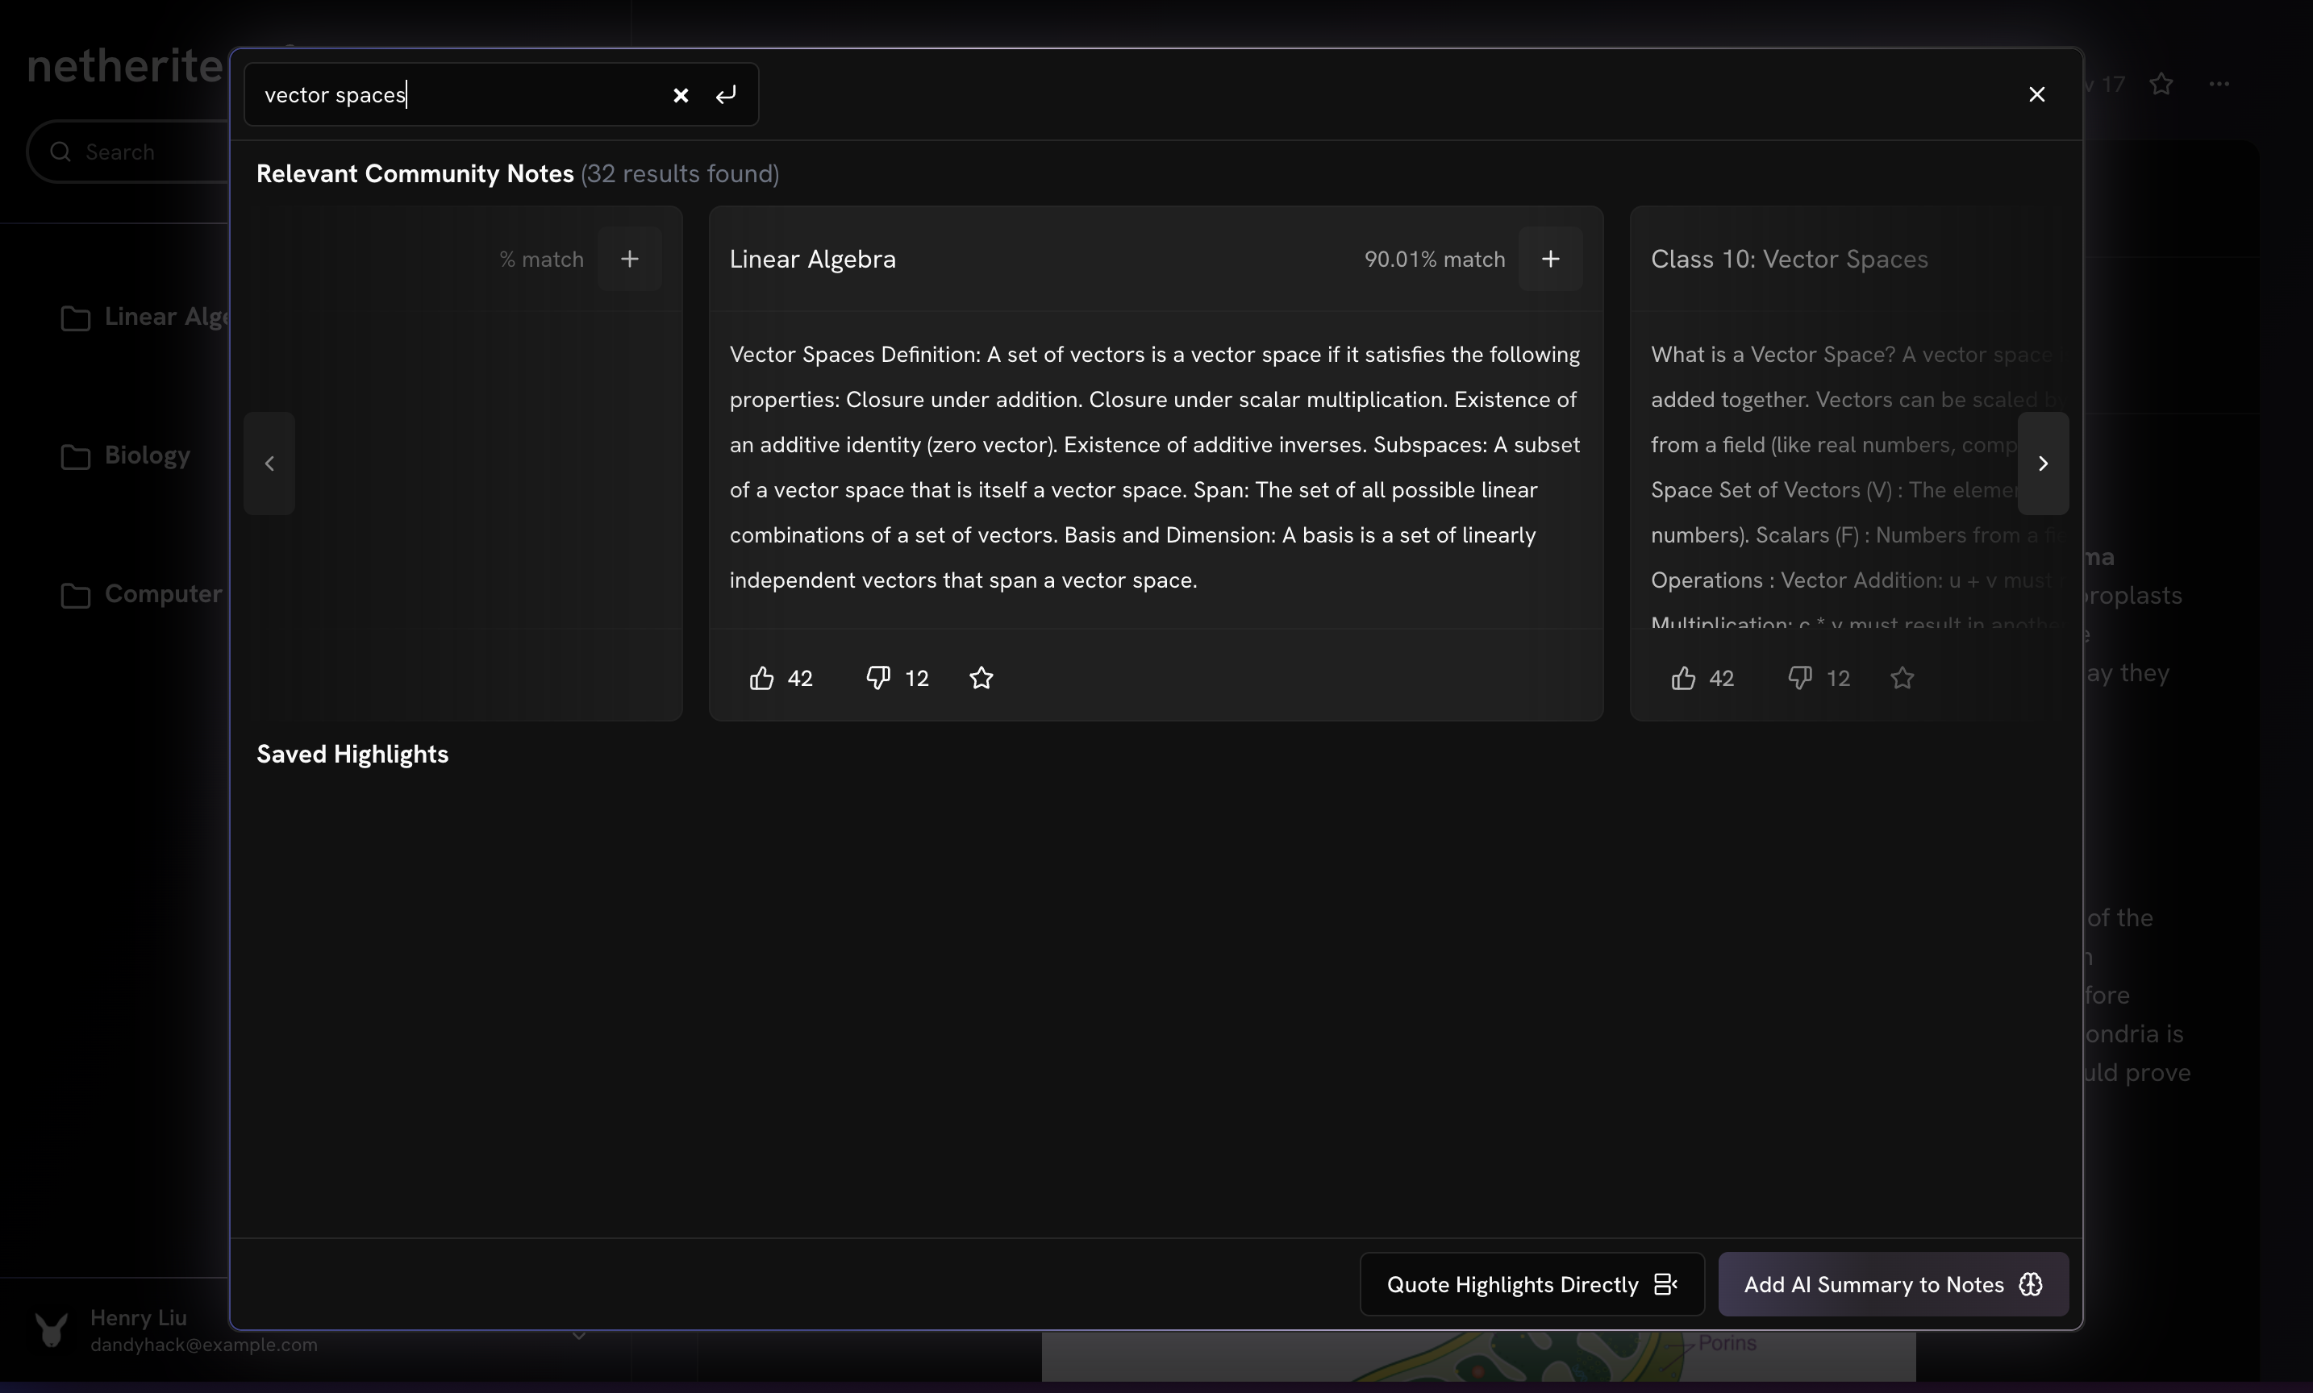Dislike the Class 10: Vector Spaces note

(1799, 678)
